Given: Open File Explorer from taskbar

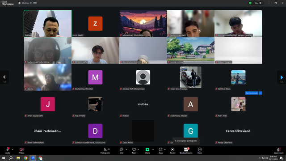Looking at the screenshot, I should pos(18,158).
